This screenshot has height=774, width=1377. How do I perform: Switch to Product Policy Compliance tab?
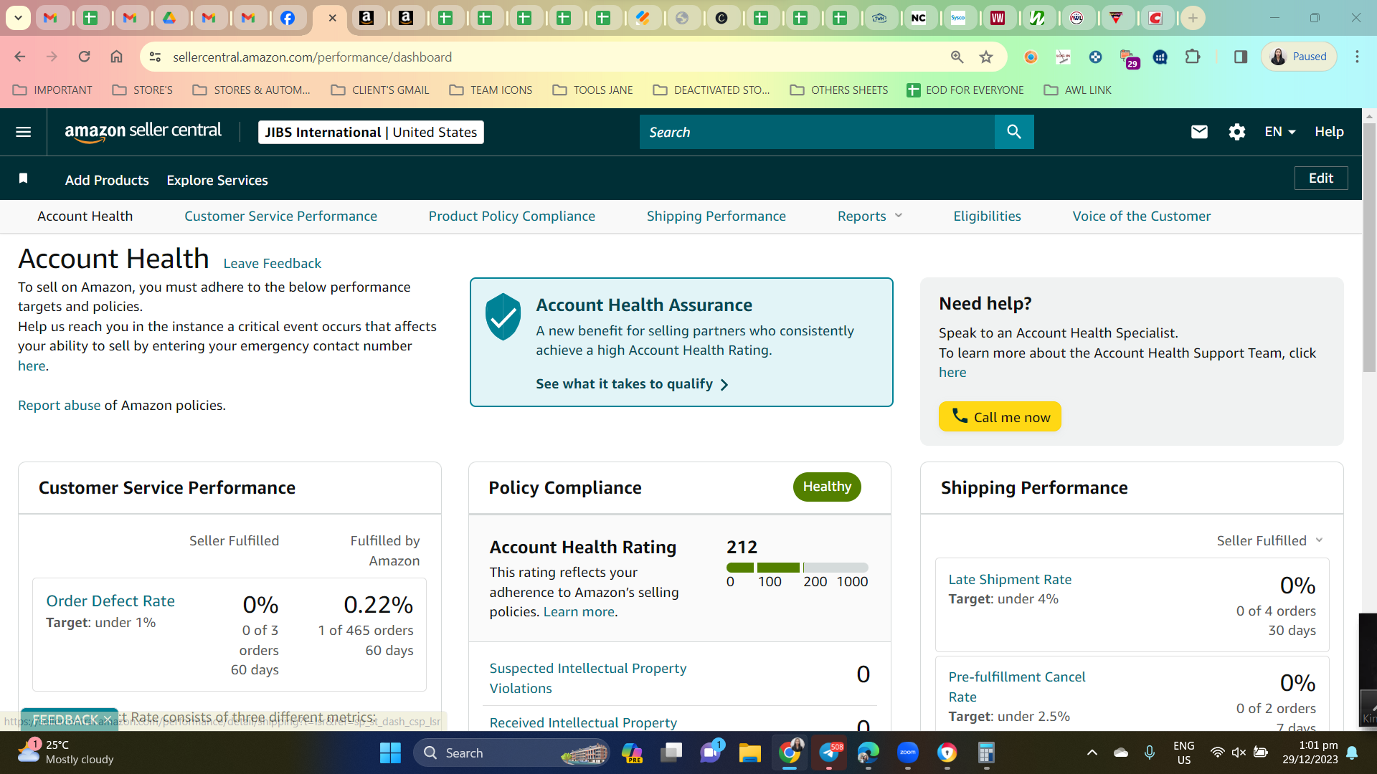pyautogui.click(x=511, y=216)
